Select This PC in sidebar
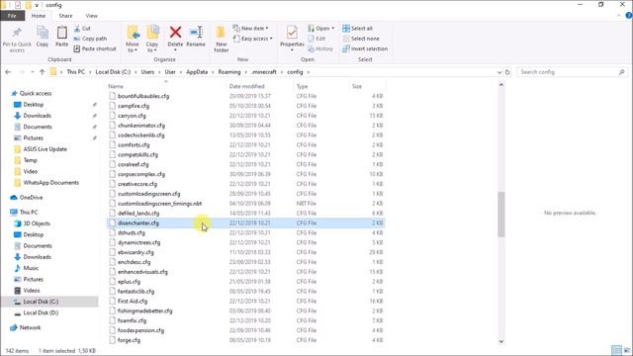Image resolution: width=633 pixels, height=356 pixels. click(x=29, y=212)
